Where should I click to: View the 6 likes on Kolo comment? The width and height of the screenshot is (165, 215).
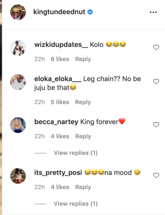[x=60, y=59]
